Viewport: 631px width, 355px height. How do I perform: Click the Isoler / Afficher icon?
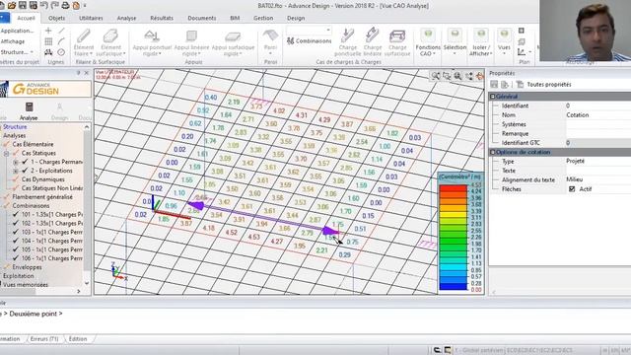point(480,35)
